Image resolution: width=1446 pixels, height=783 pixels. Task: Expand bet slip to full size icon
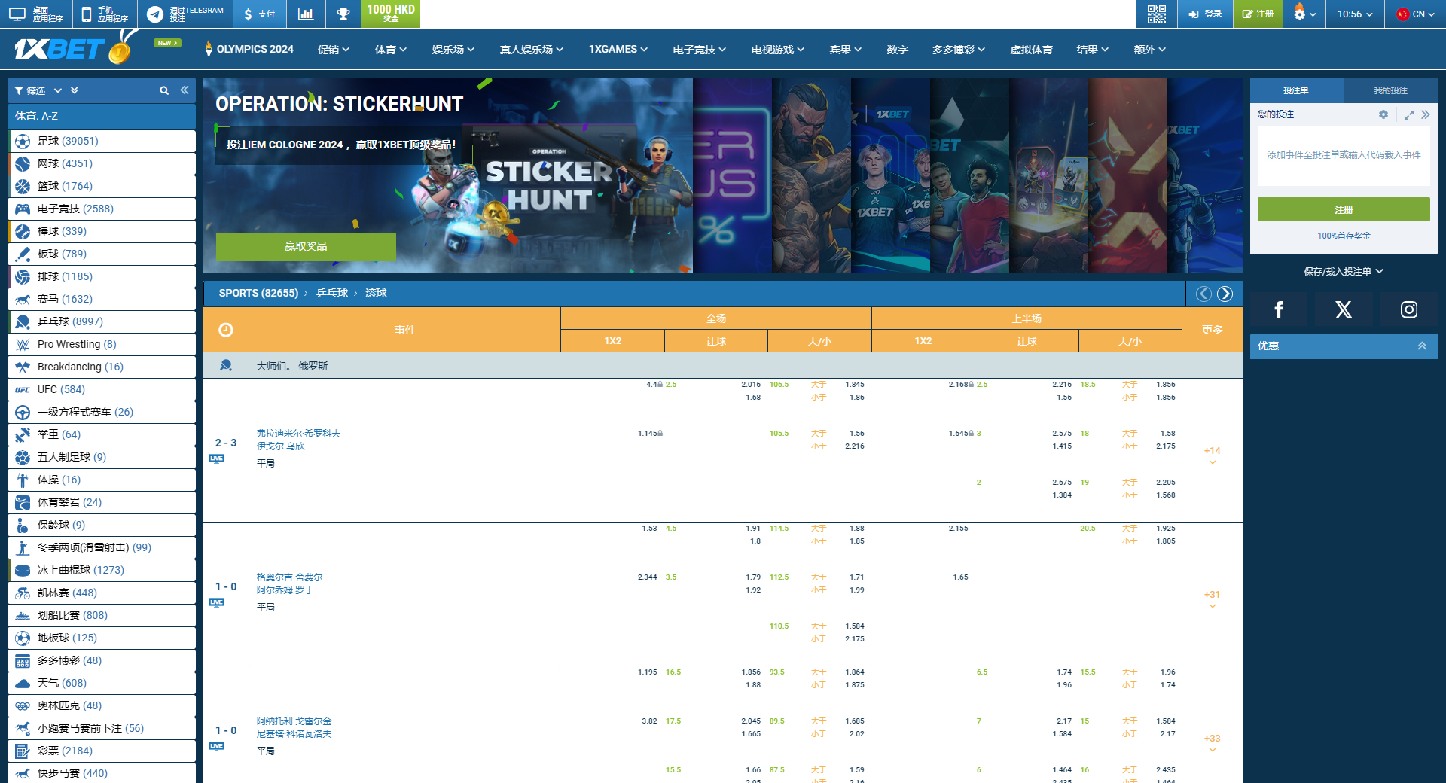pyautogui.click(x=1409, y=114)
